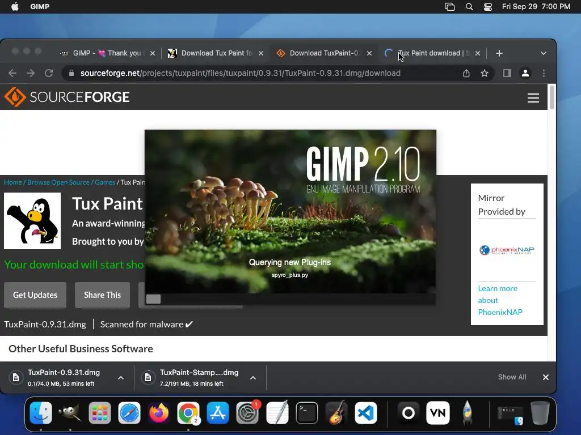Image resolution: width=581 pixels, height=435 pixels.
Task: Open Control Center in menu bar
Action: pyautogui.click(x=488, y=7)
